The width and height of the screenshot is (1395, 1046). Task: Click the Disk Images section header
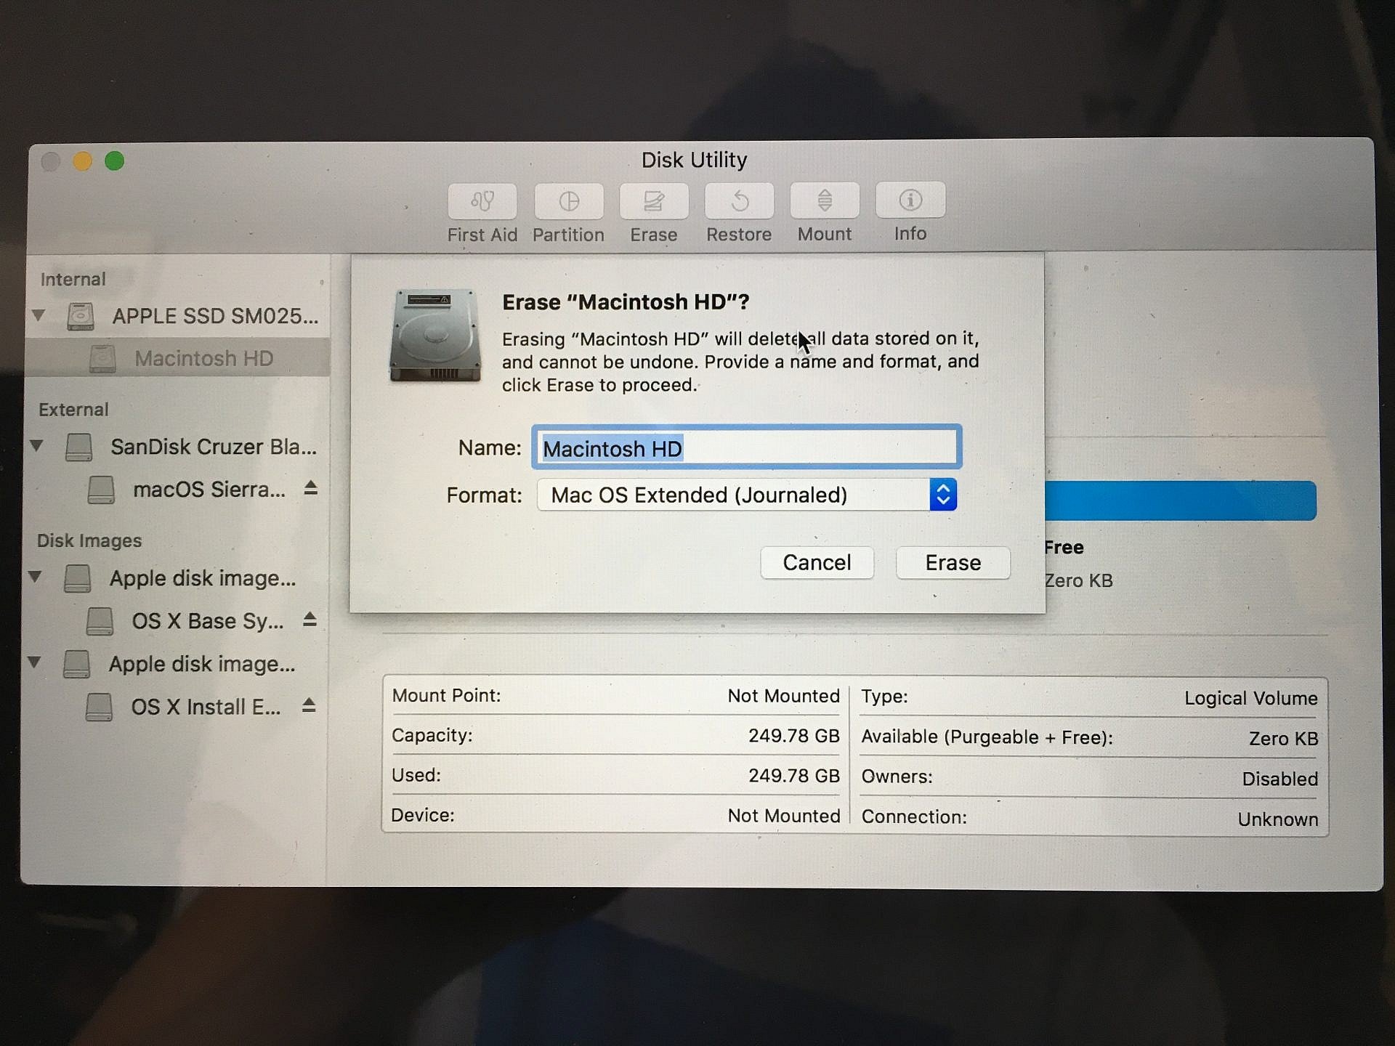[89, 540]
